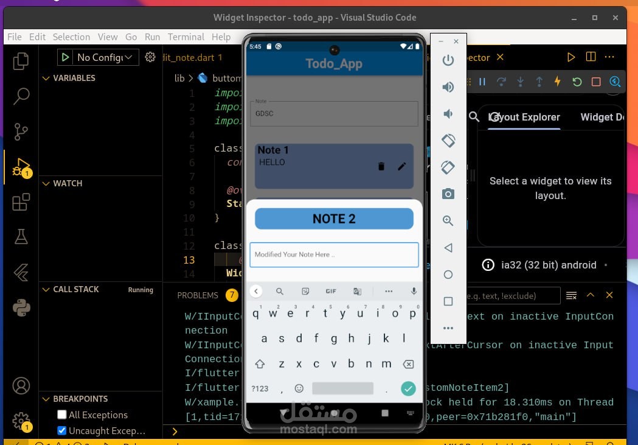Click Step Into in debug toolbar
638x445 pixels.
pos(520,82)
